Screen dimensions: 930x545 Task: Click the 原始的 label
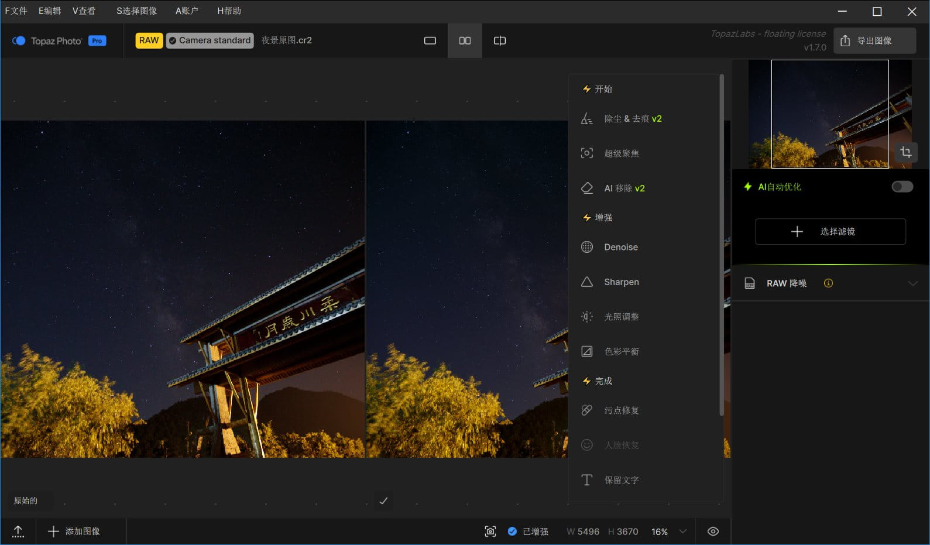(x=26, y=501)
